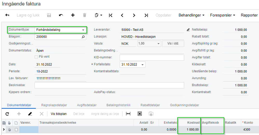This screenshot has height=135, width=259.
Task: Click the magnifier in the Bilagsnr. field
Action: click(x=83, y=37)
